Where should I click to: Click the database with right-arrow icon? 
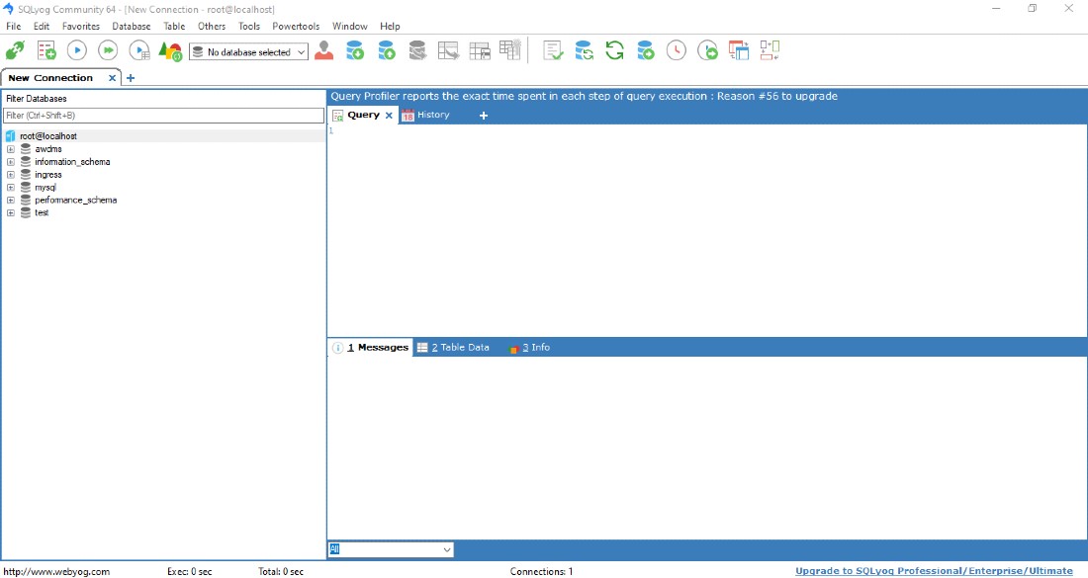pyautogui.click(x=645, y=50)
